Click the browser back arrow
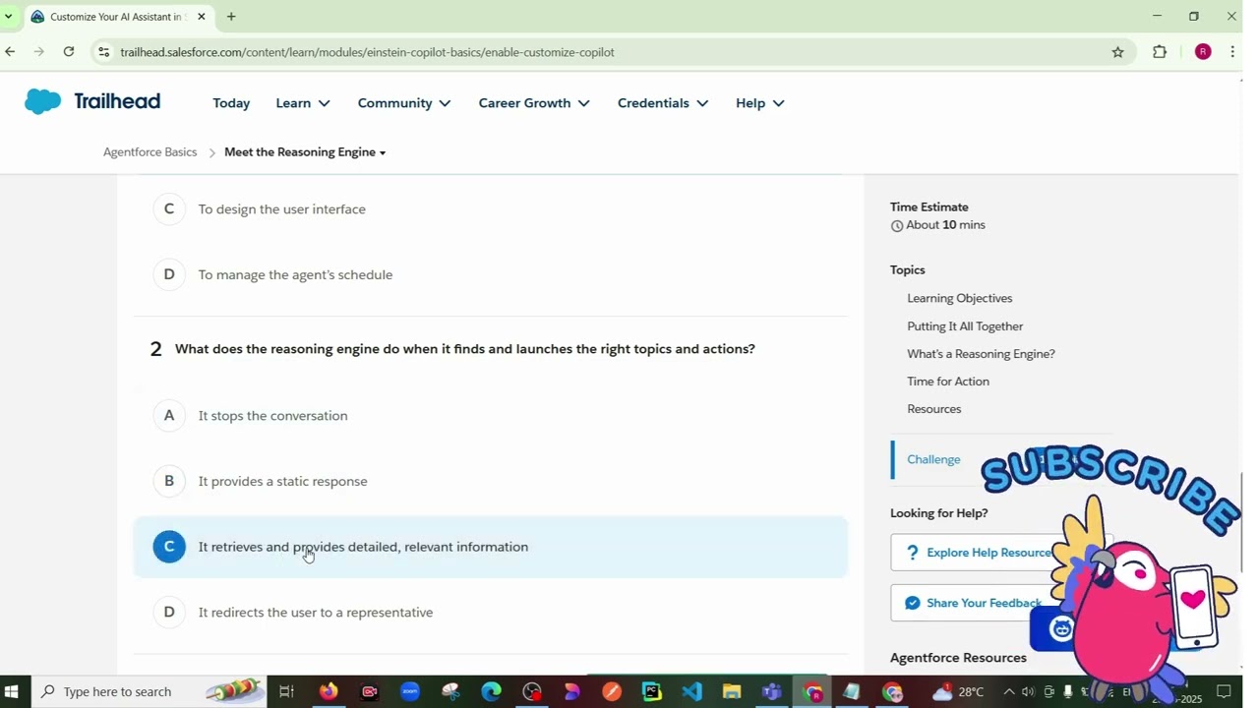Image resolution: width=1259 pixels, height=708 pixels. [x=10, y=52]
